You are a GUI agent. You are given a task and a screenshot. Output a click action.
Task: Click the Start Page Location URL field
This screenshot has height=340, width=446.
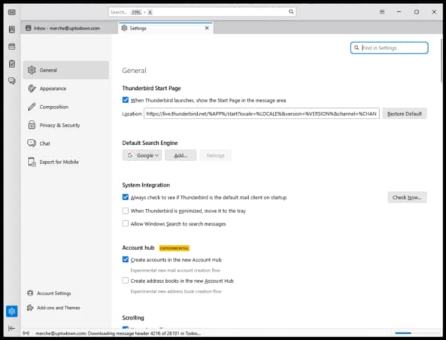coord(261,114)
